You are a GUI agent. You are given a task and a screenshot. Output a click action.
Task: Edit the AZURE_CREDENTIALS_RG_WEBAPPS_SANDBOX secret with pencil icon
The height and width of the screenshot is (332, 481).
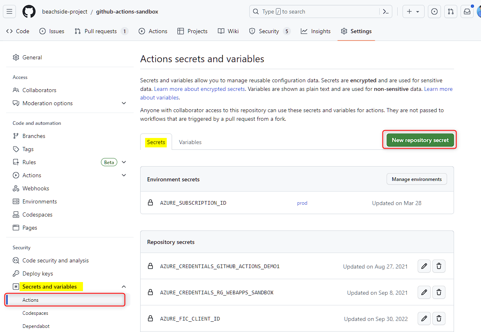[424, 292]
